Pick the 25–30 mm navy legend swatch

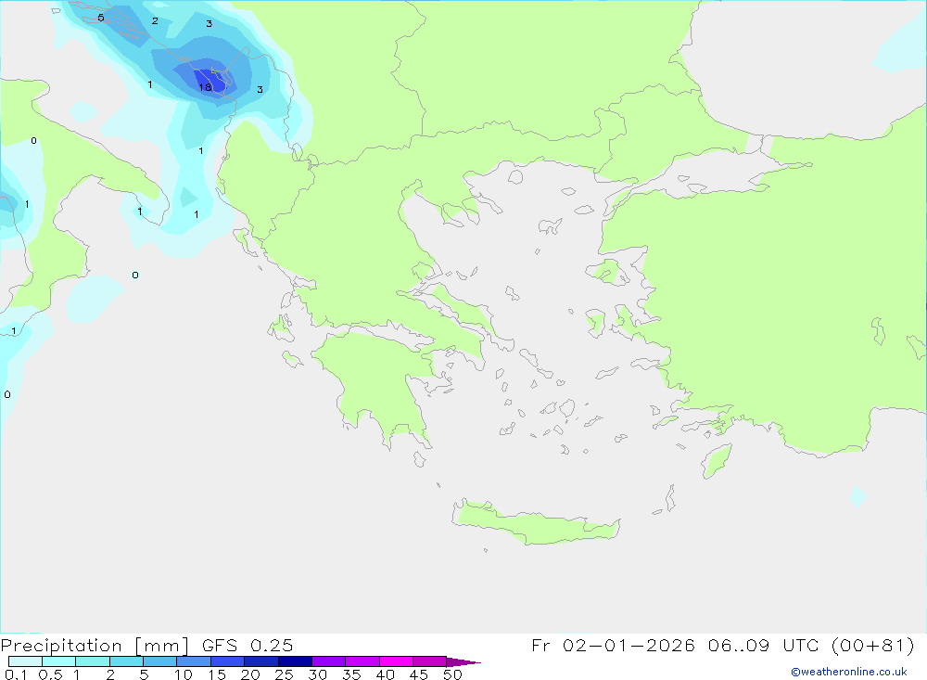point(295,661)
